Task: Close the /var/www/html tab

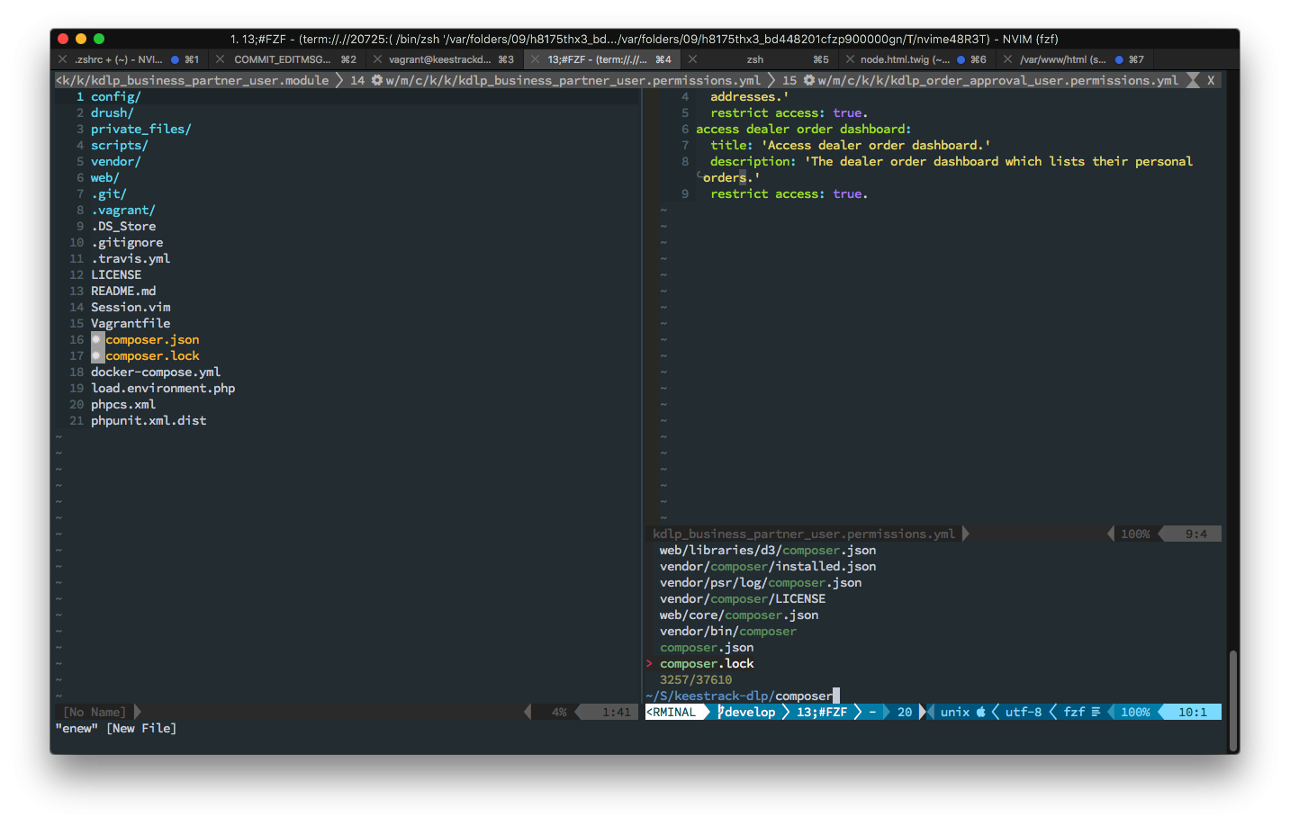Action: click(x=1007, y=59)
